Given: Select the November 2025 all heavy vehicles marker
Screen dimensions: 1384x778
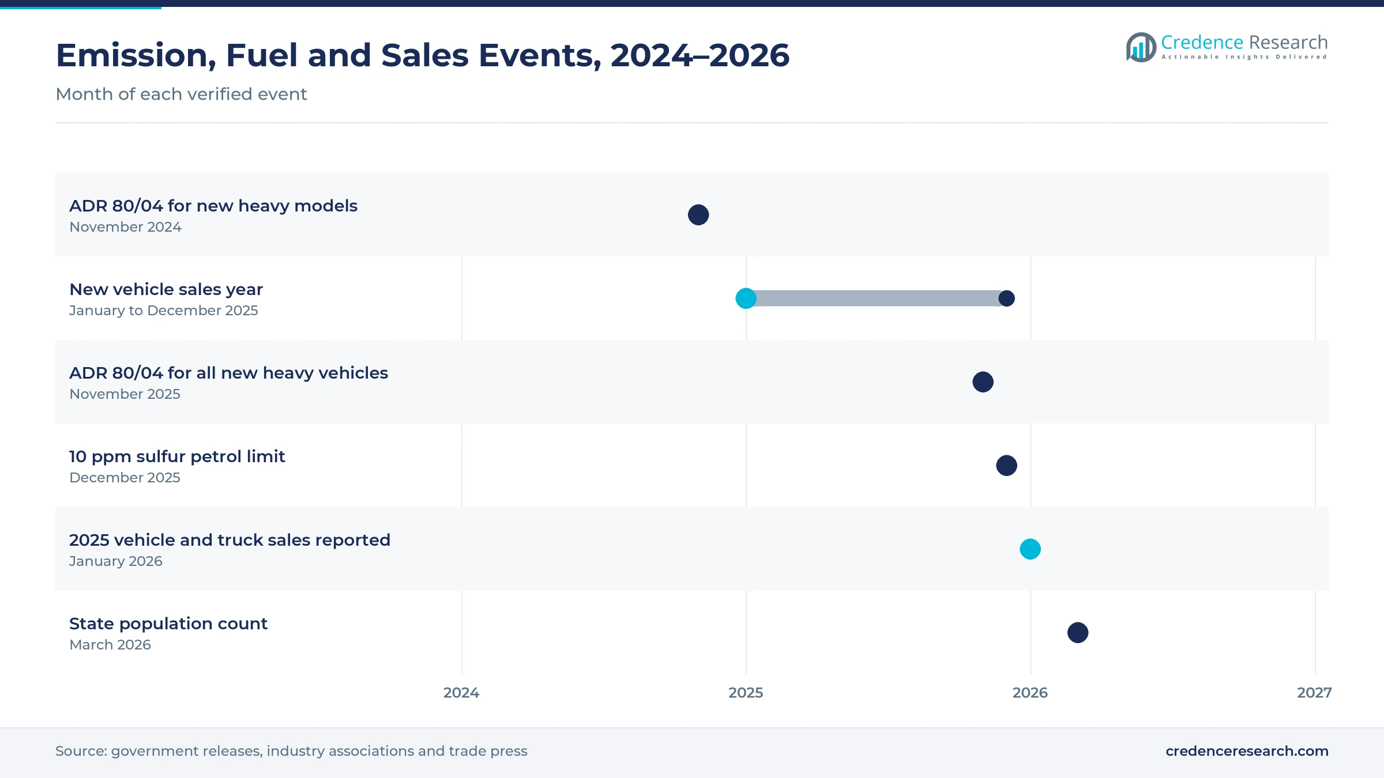Looking at the screenshot, I should coord(983,382).
